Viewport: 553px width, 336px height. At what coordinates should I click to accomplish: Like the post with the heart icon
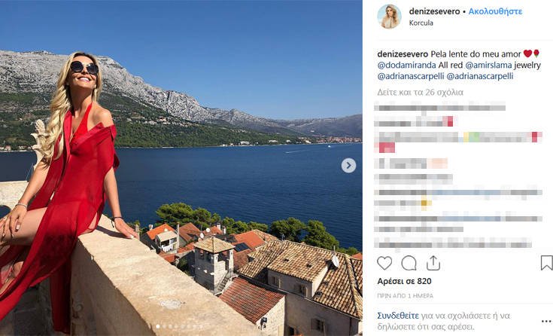pyautogui.click(x=384, y=263)
